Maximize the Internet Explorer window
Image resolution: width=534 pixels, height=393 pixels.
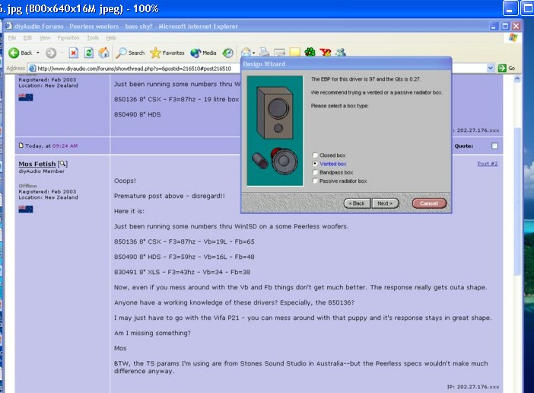pos(505,26)
